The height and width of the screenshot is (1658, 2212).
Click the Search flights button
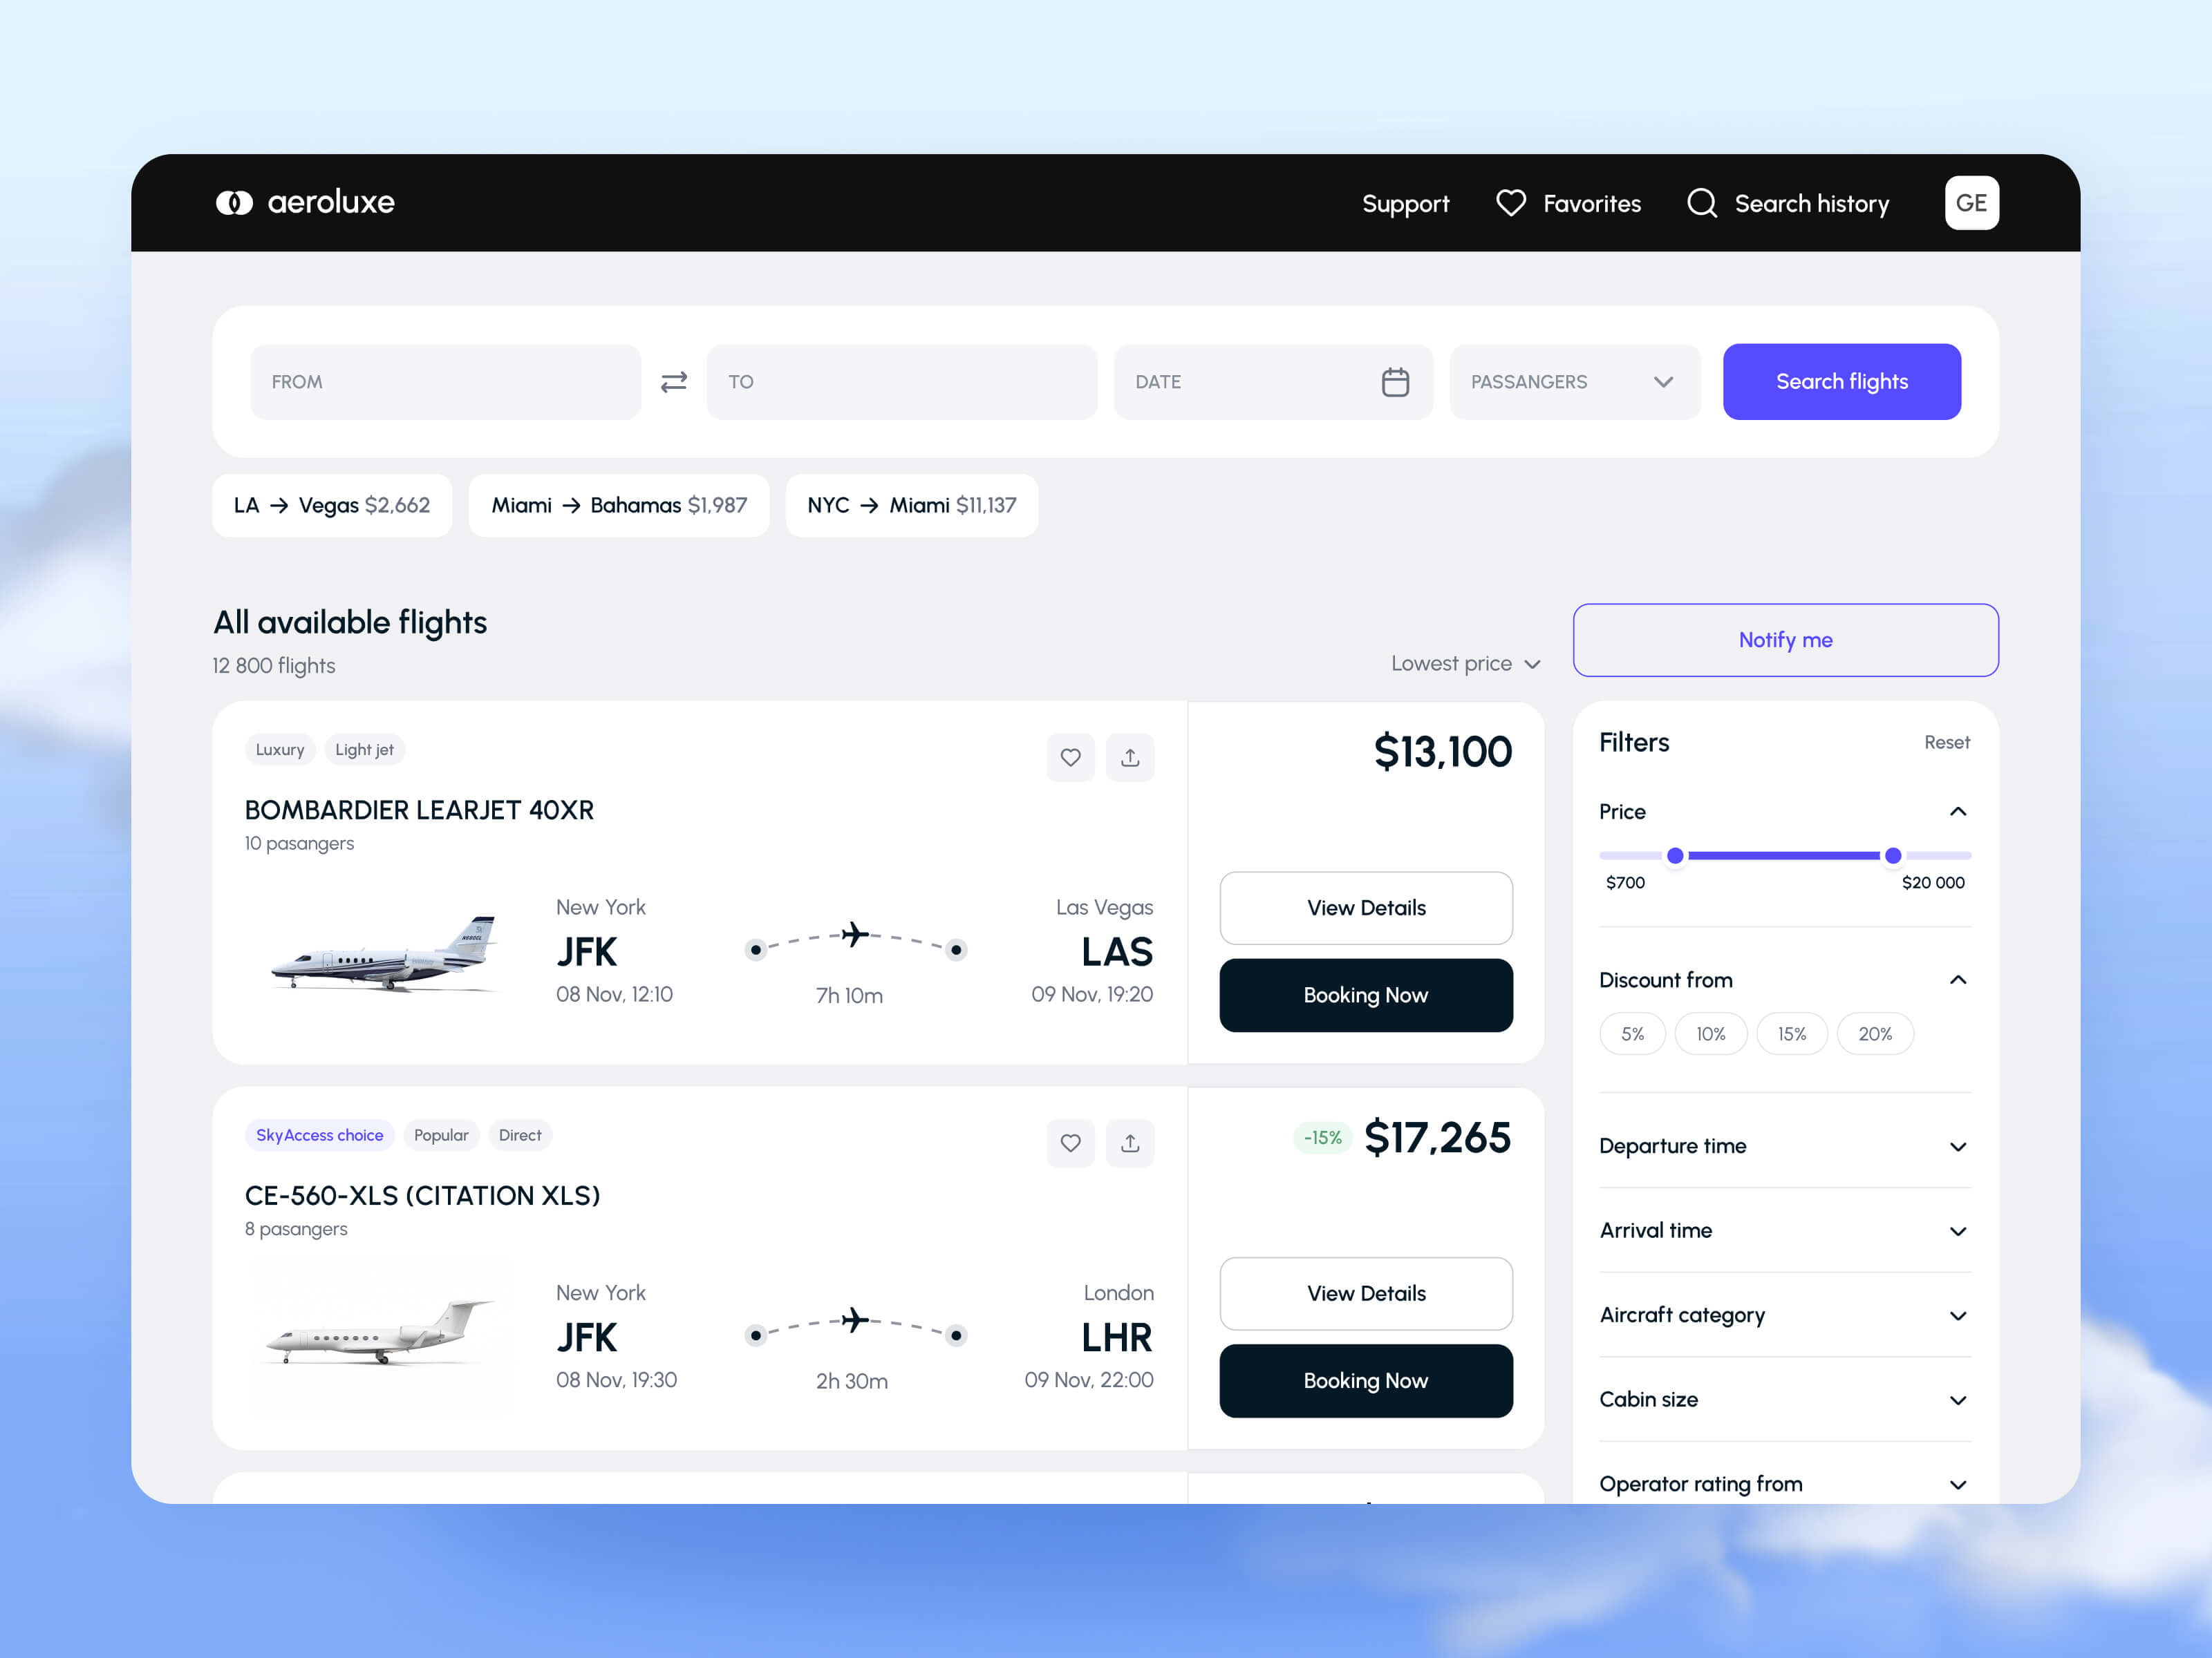(x=1842, y=382)
